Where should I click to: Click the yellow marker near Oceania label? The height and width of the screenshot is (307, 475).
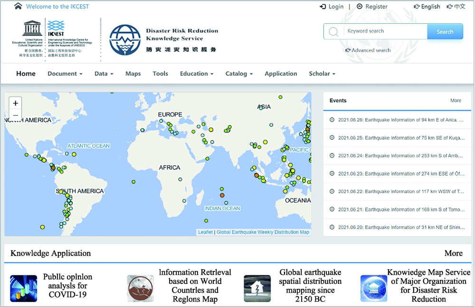(x=285, y=191)
